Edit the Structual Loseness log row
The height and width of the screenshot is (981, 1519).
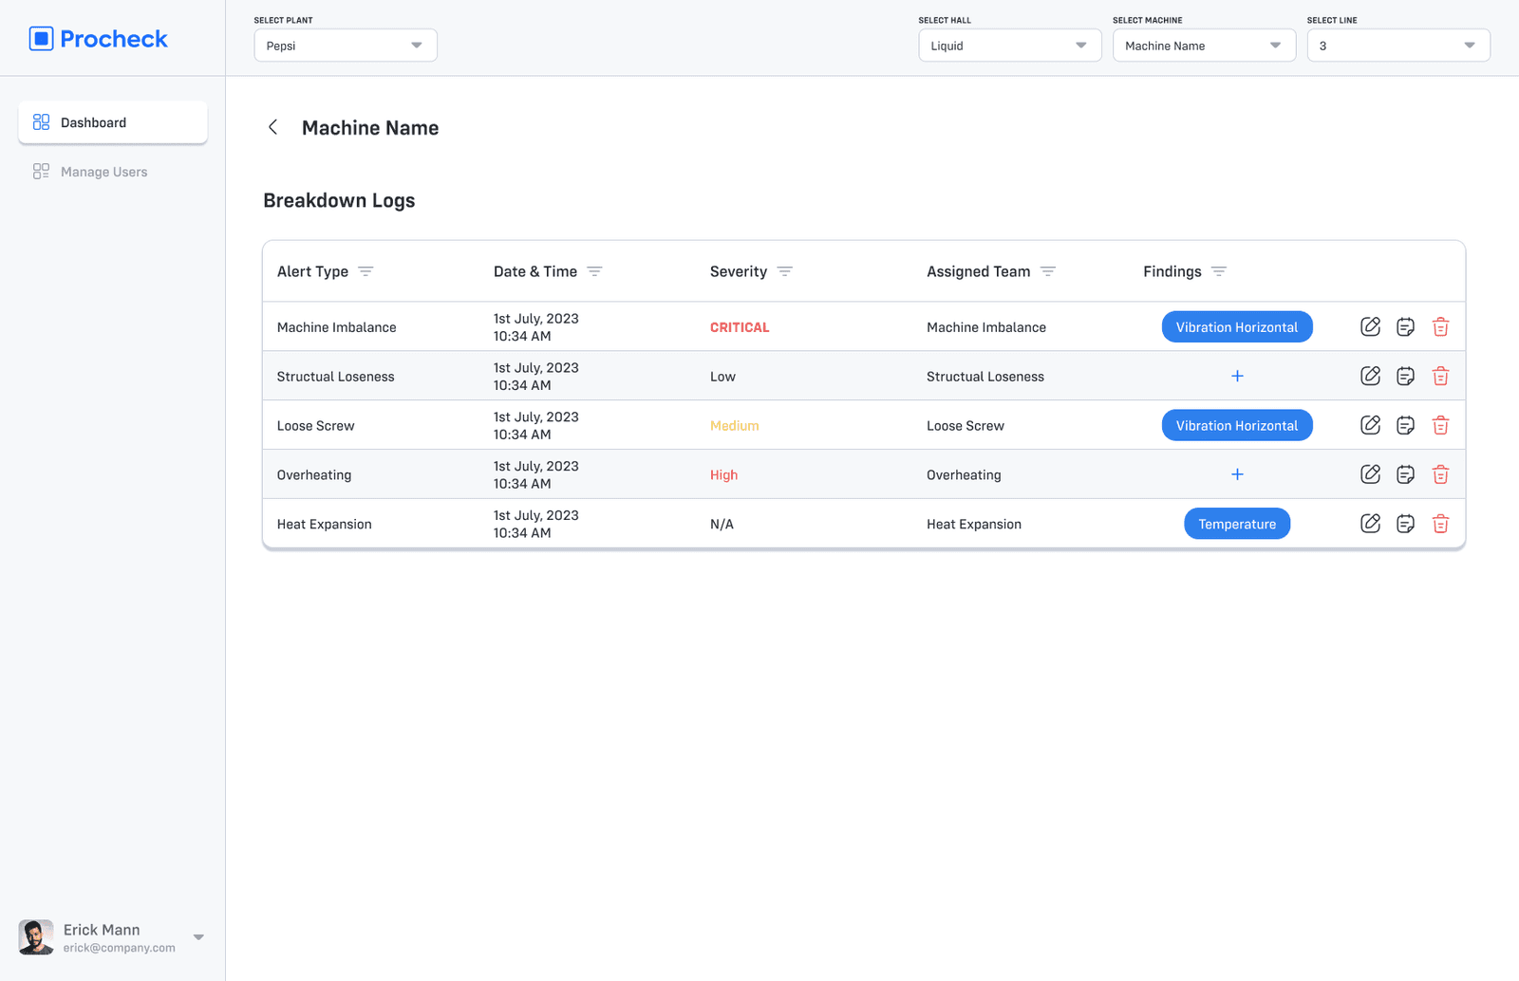coord(1370,376)
